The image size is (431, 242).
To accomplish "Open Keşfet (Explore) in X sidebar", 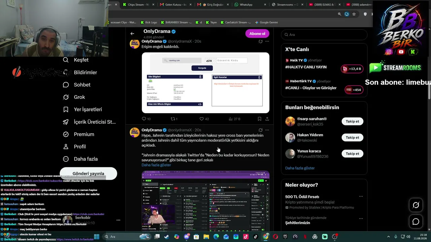I will [x=76, y=60].
